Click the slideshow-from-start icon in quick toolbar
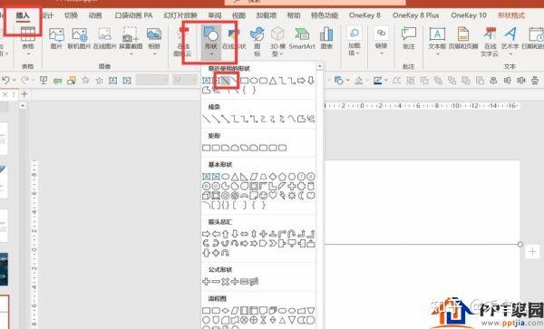The width and height of the screenshot is (544, 329). tap(44, 81)
